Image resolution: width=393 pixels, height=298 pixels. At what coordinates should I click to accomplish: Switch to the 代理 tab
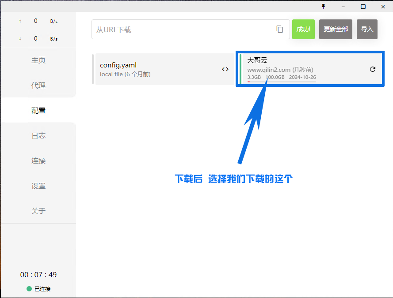tap(38, 85)
